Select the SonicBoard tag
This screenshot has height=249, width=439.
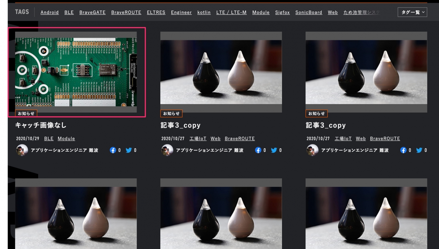pyautogui.click(x=309, y=12)
